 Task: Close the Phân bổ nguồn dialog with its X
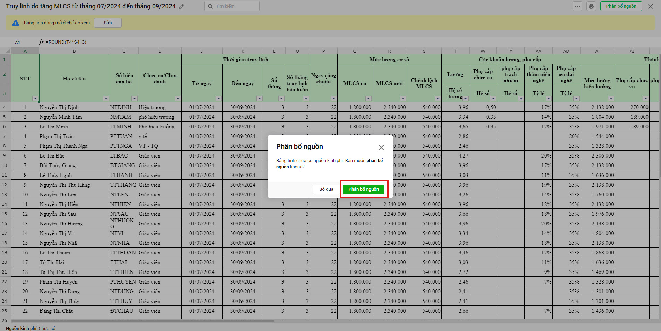click(x=381, y=147)
